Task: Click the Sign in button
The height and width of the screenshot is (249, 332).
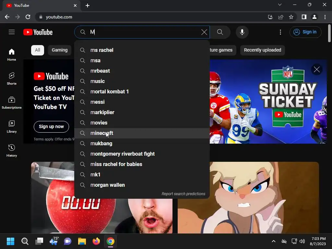Action: tap(305, 32)
